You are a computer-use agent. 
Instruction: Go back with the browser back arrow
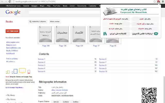click(2, 2)
